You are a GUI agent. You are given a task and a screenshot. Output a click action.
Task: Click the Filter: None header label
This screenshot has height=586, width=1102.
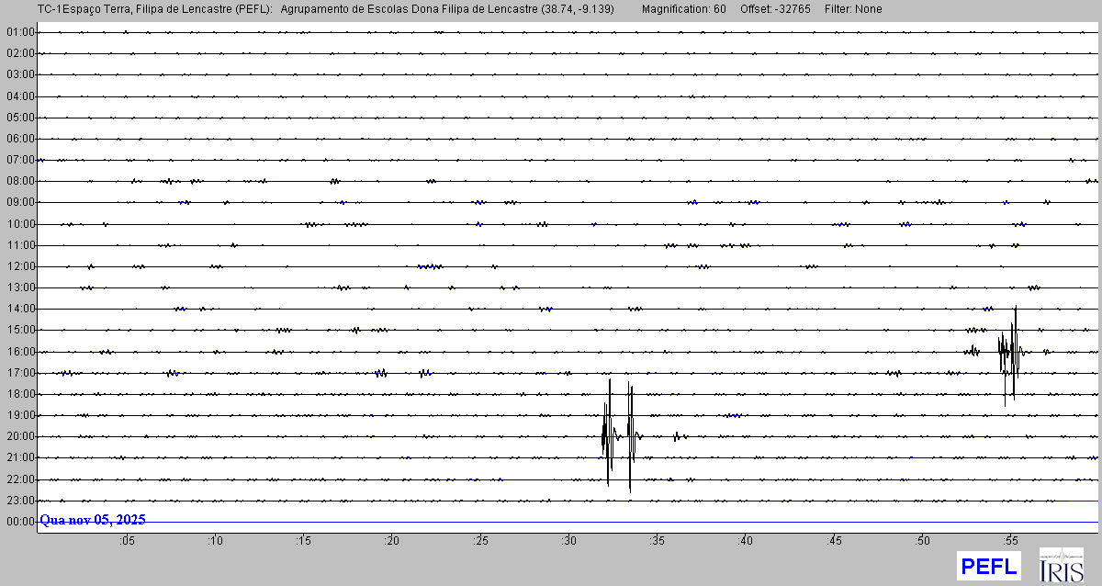click(853, 9)
